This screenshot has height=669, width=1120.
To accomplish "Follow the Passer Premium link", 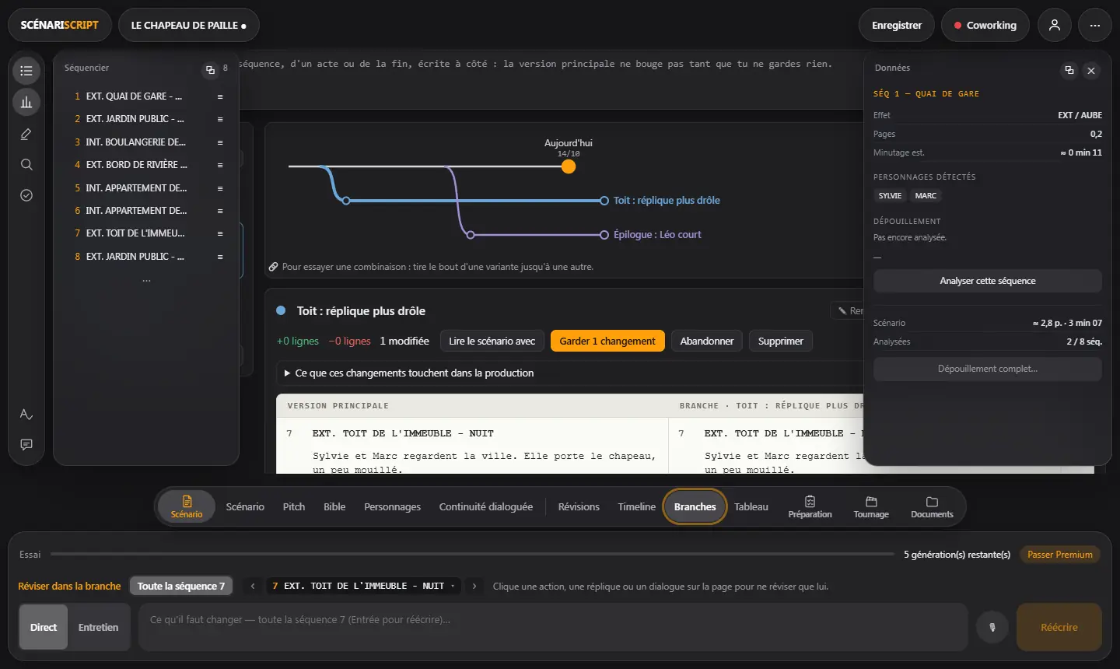I will [1059, 555].
